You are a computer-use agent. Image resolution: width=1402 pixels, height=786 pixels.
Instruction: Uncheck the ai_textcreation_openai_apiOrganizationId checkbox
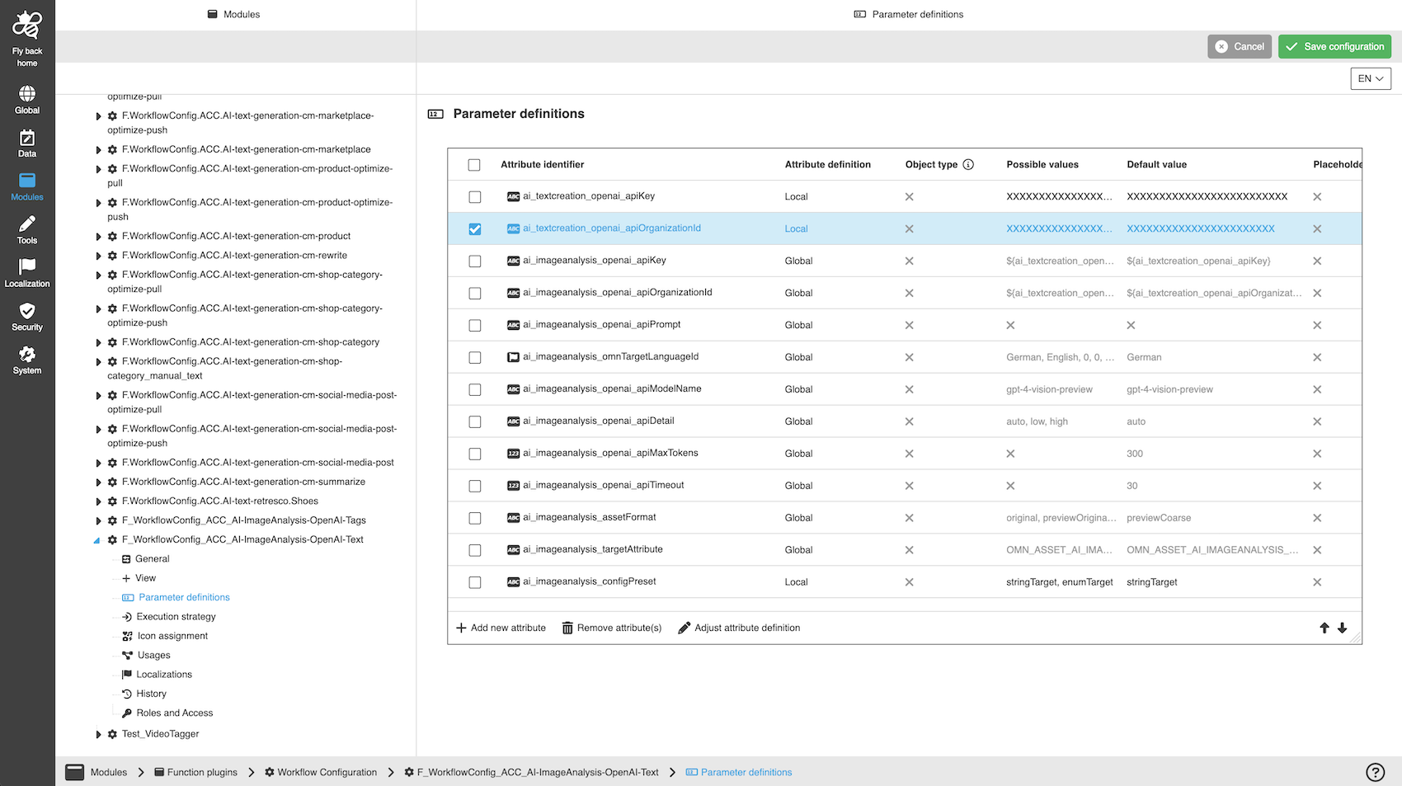(475, 229)
